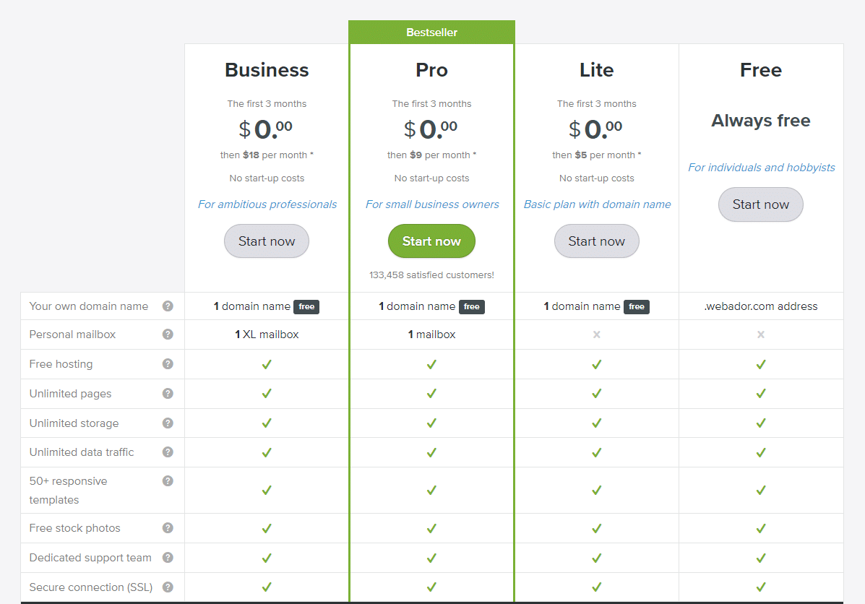
Task: Click the Unlimited storage checkmark for Lite
Action: point(596,423)
